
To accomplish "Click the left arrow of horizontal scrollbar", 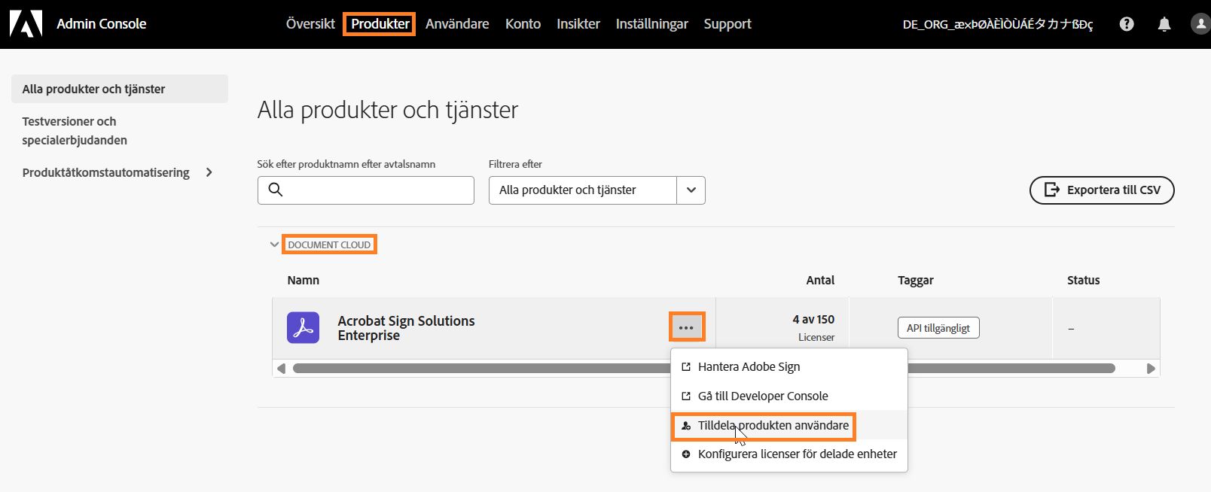I will point(282,369).
